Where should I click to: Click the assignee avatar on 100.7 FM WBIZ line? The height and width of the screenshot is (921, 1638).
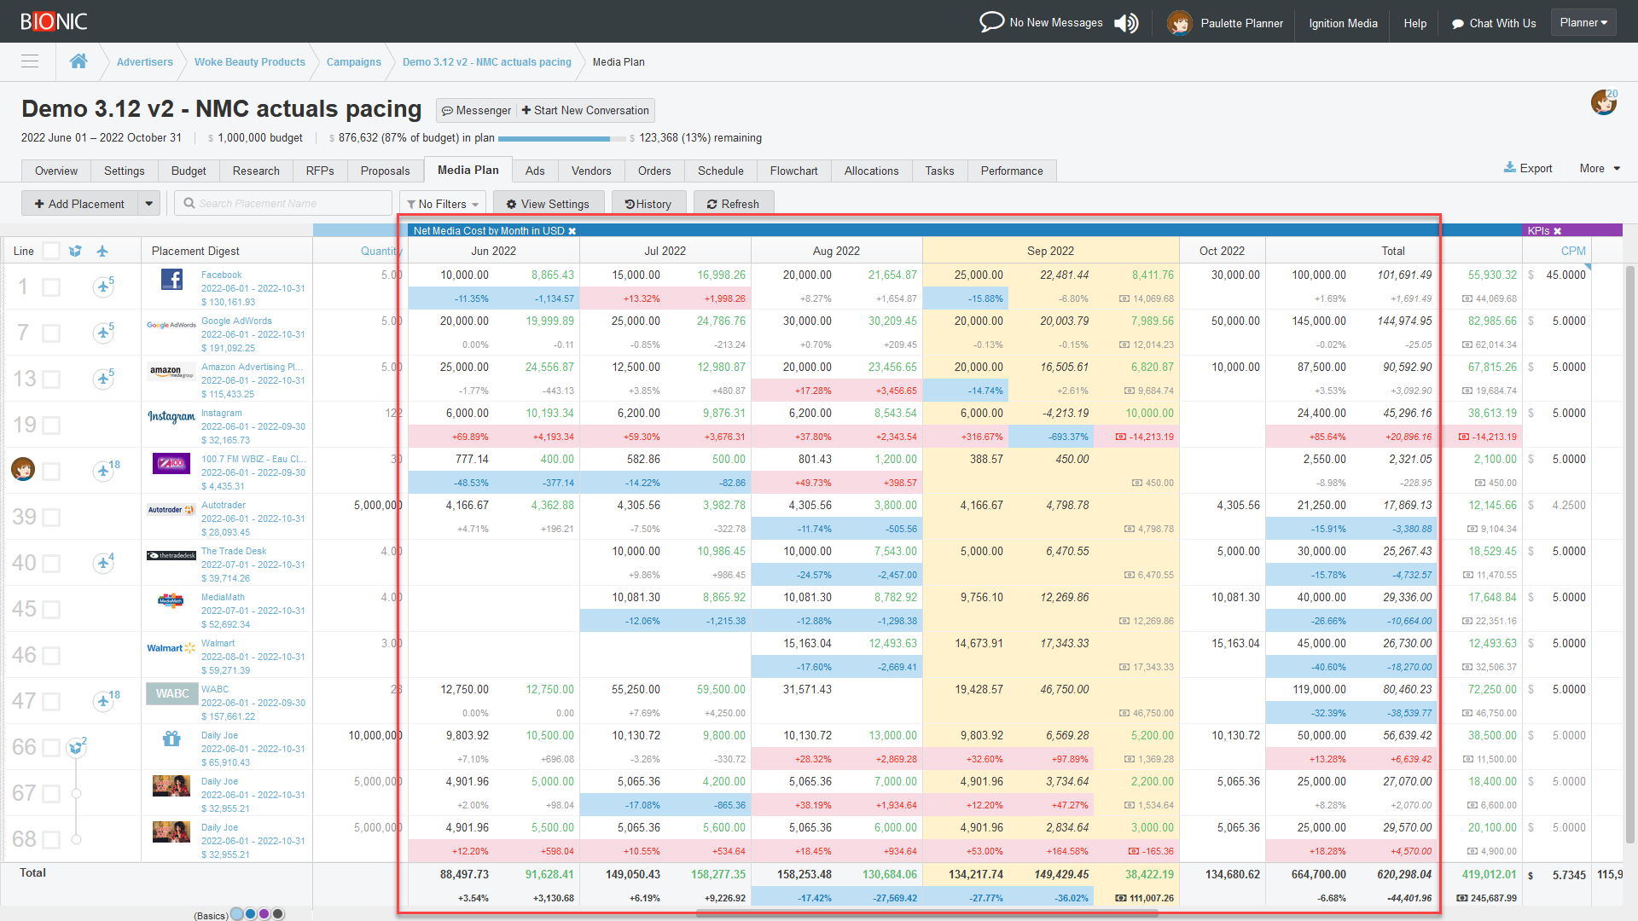point(23,469)
